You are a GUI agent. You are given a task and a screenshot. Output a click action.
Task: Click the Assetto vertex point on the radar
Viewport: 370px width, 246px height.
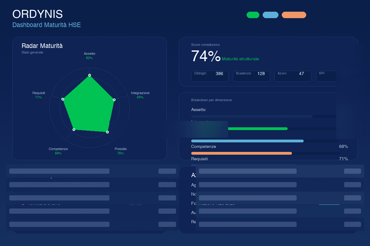(89, 75)
